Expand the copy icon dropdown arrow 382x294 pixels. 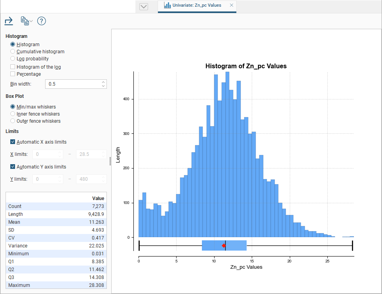tap(31, 21)
